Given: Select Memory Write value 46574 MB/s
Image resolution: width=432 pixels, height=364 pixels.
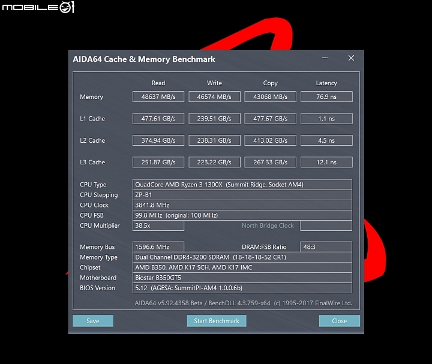Looking at the screenshot, I should [x=214, y=97].
